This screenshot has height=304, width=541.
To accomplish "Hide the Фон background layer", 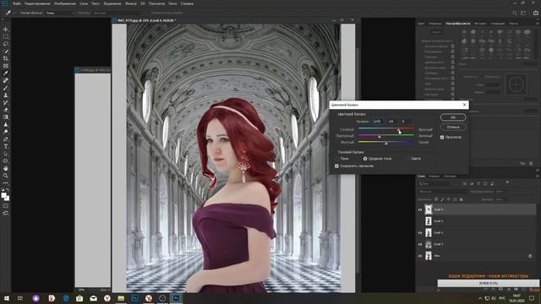I will 420,256.
